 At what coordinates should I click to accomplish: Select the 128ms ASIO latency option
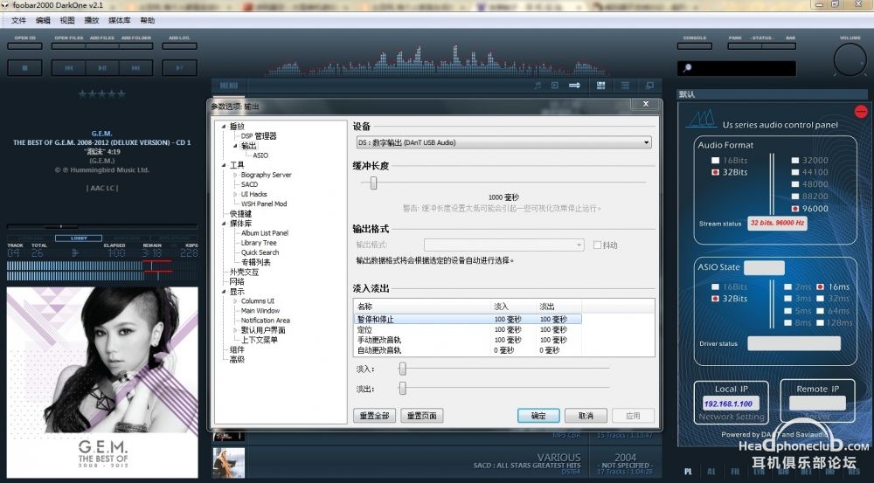point(820,322)
